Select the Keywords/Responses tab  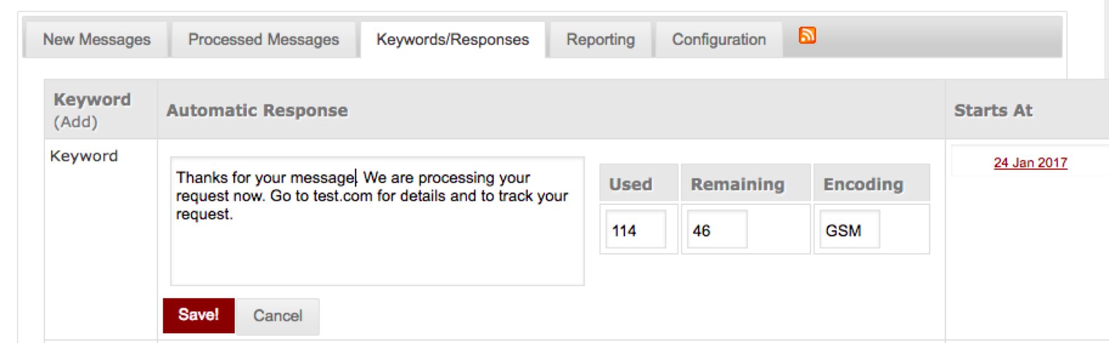(x=453, y=40)
